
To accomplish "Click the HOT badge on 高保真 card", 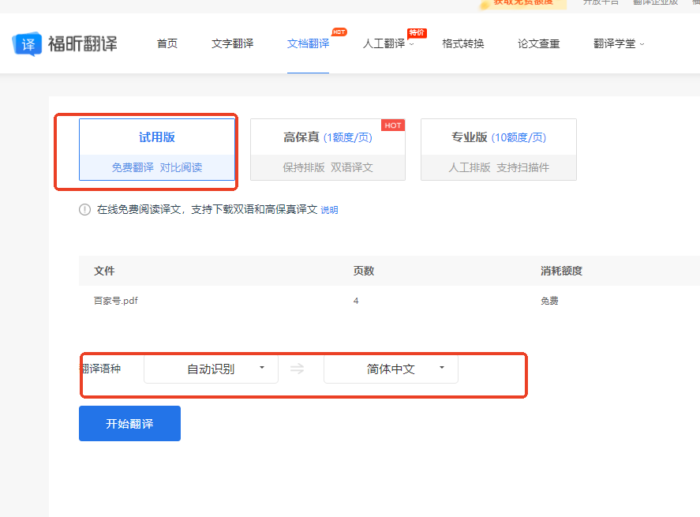I will tap(393, 126).
